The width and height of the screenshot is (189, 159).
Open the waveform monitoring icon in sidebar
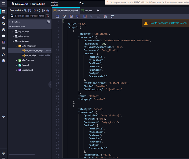[x=4, y=116]
